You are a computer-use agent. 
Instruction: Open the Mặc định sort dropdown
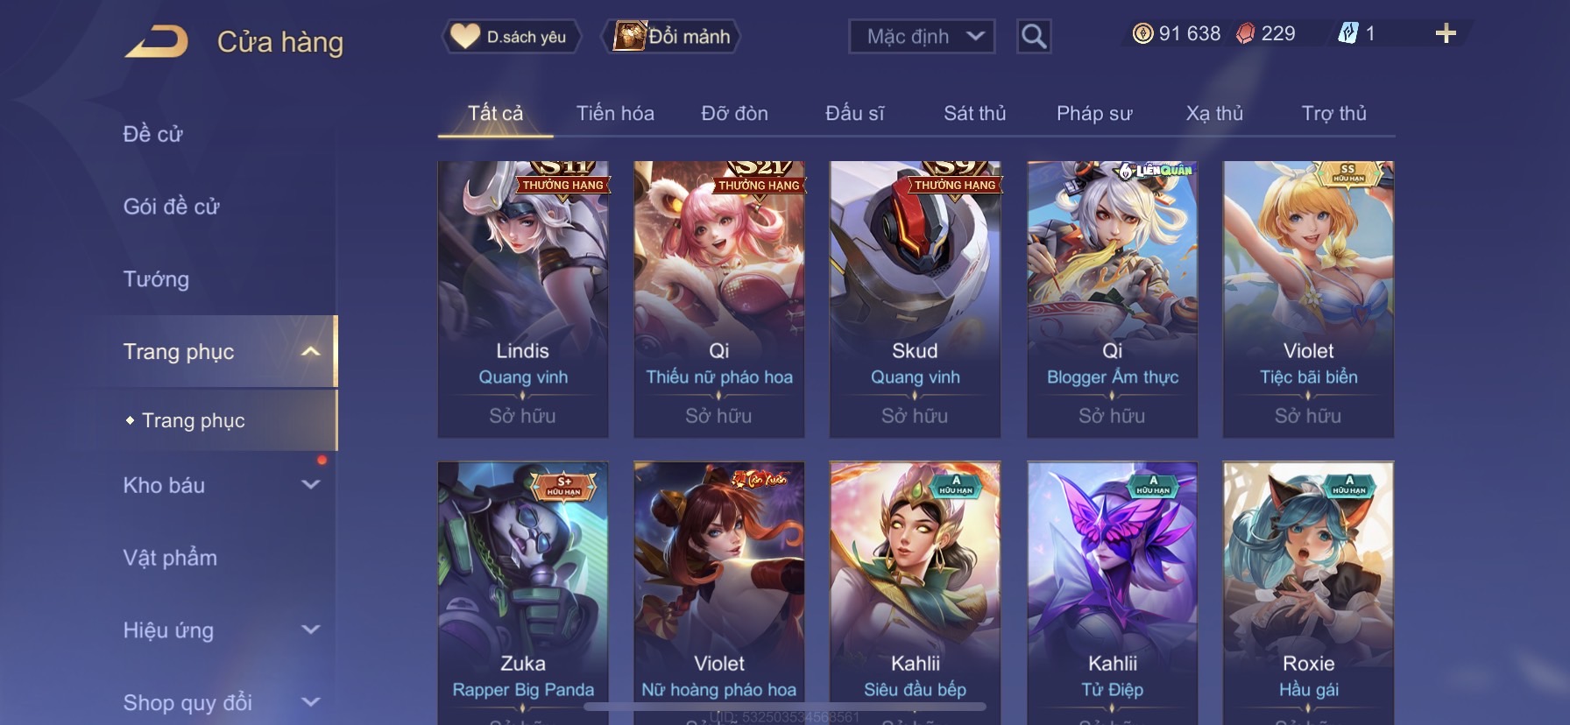[x=922, y=36]
